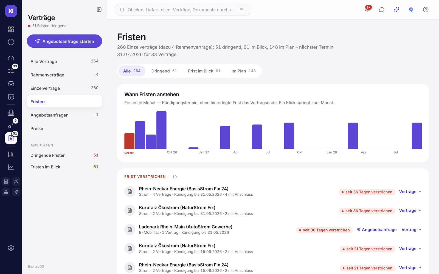Collapse the side panel with toggle icon
439x274 pixels.
99,10
